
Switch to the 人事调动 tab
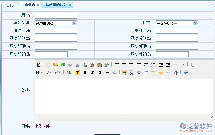point(28,5)
